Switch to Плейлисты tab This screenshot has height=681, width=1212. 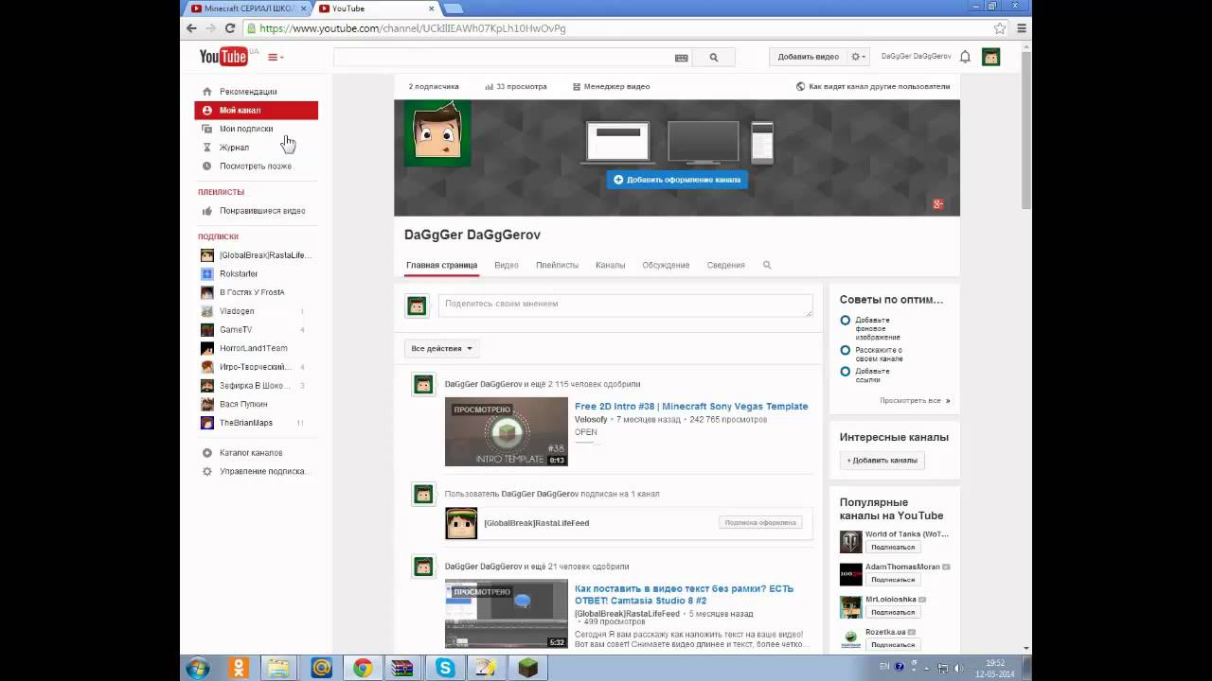[x=557, y=266]
